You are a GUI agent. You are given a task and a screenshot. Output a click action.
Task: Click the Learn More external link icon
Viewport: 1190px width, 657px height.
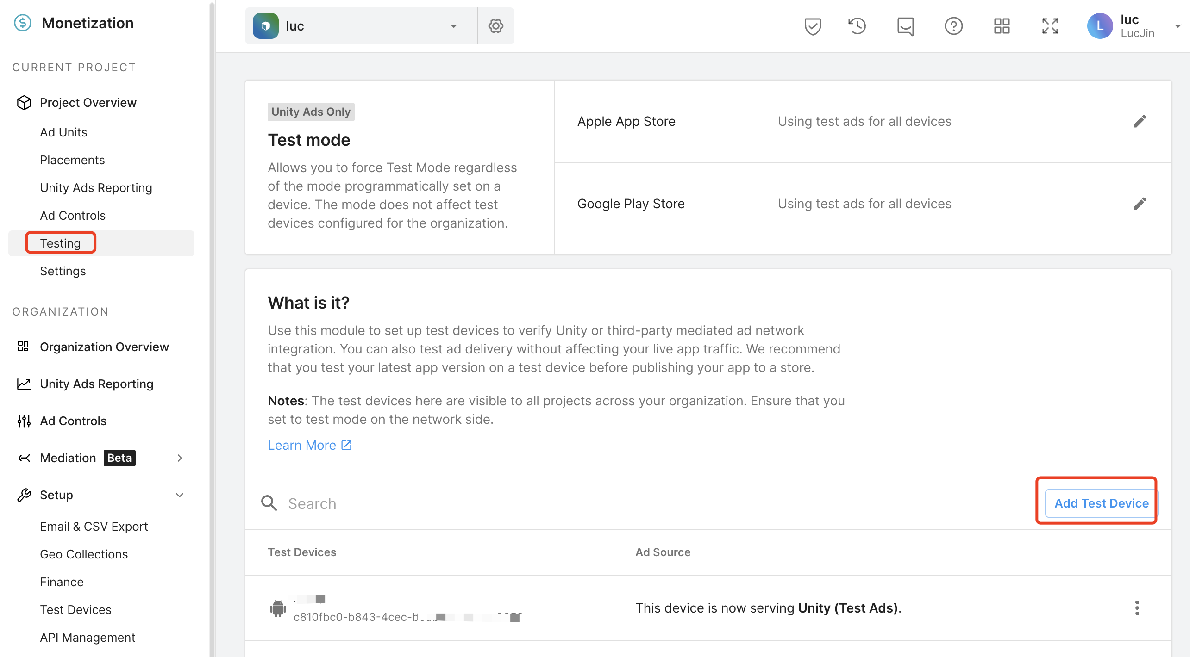pyautogui.click(x=346, y=445)
